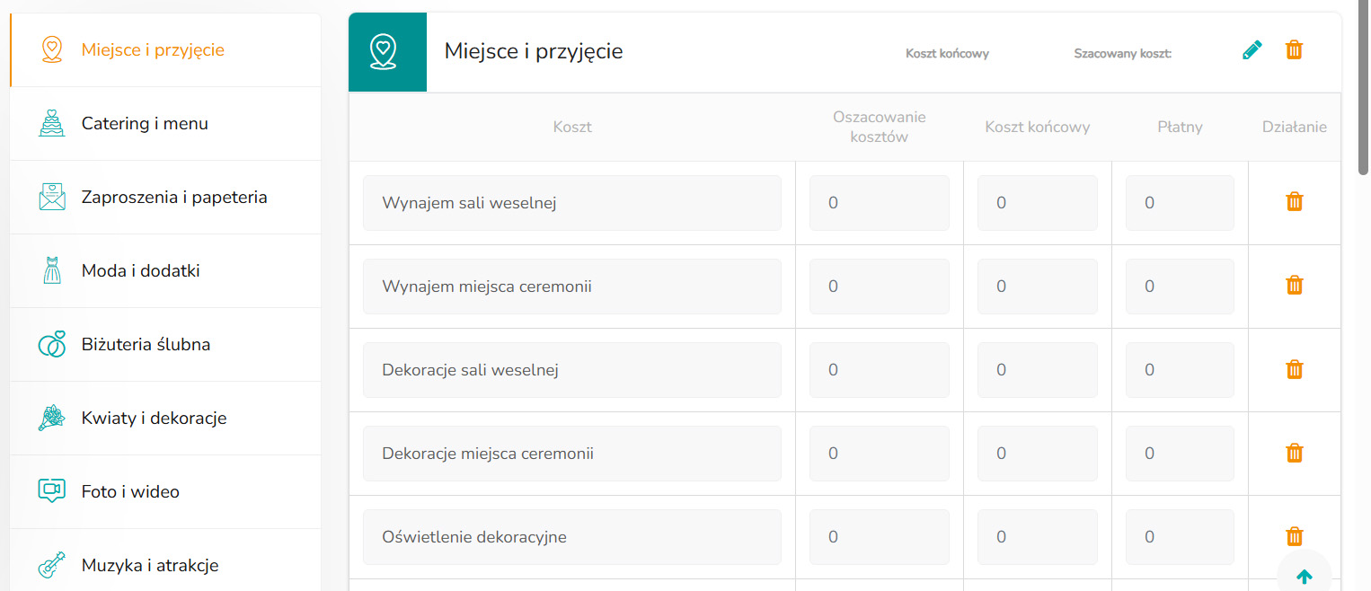This screenshot has height=591, width=1371.
Task: Remove the Oświetlenie dekoracyjne row
Action: coord(1294,536)
